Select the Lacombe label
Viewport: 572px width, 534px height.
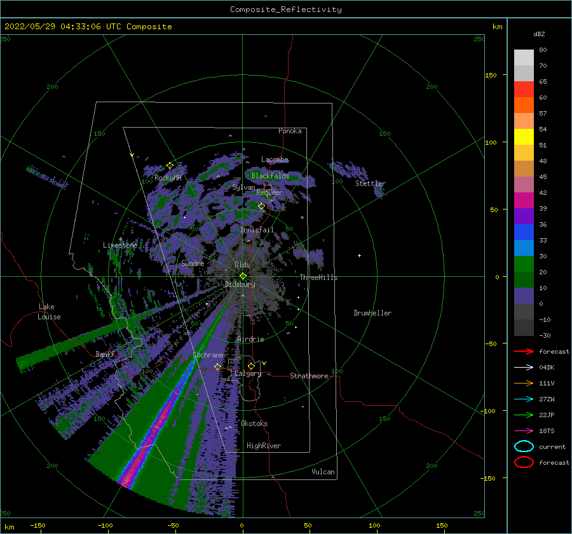(x=275, y=159)
